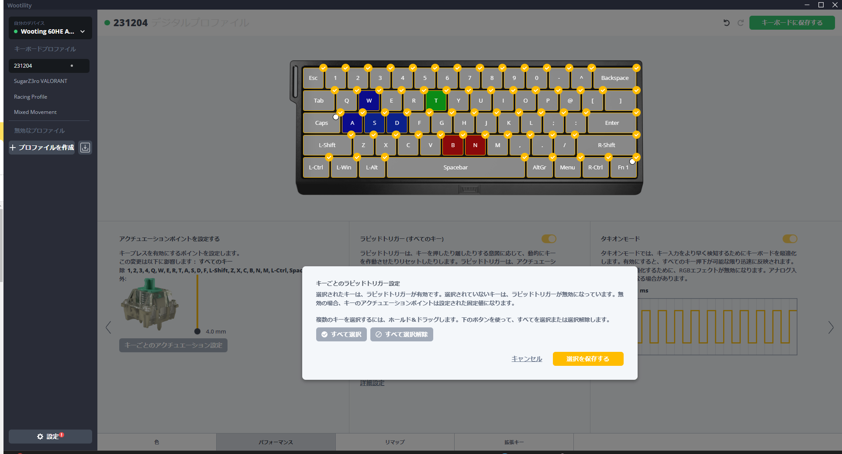This screenshot has height=454, width=842.
Task: Click the green T key on keyboard
Action: point(436,101)
